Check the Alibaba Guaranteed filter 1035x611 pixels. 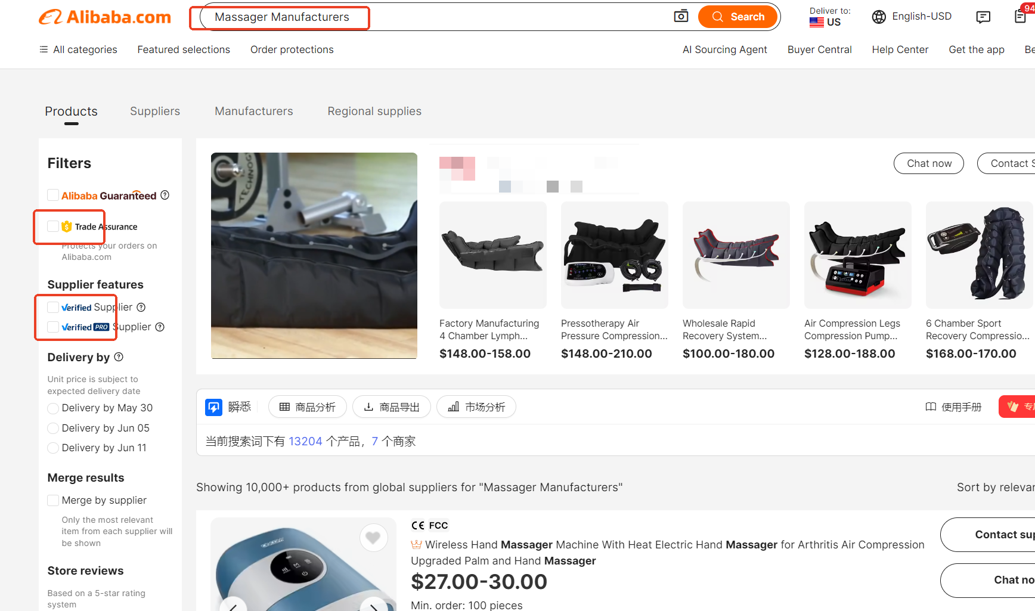pos(53,196)
